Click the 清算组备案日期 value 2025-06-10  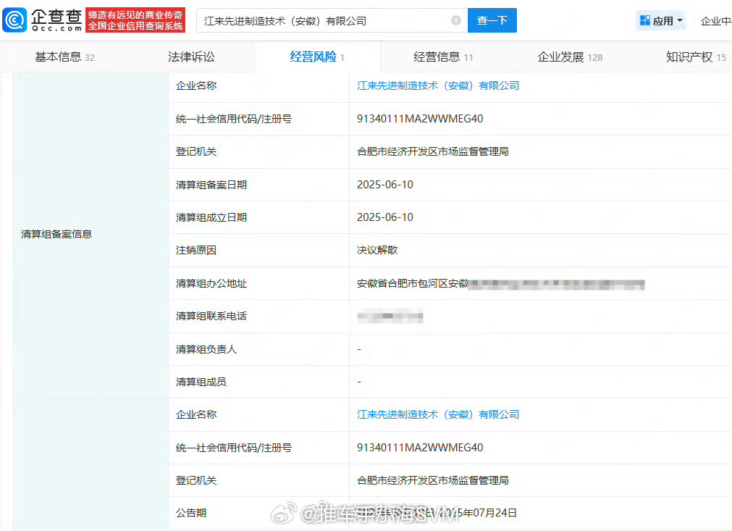coord(384,185)
